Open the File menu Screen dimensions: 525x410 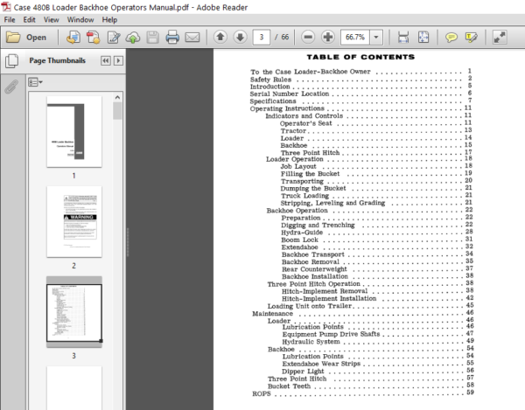pos(10,20)
